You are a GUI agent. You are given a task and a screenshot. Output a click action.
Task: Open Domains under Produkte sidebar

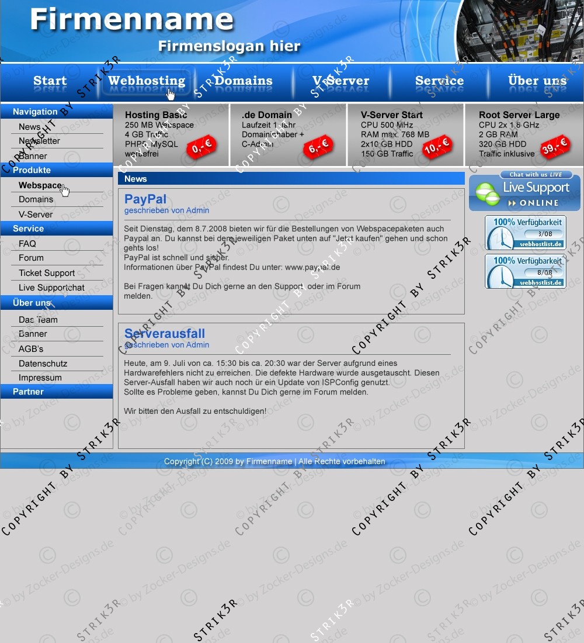click(x=36, y=199)
